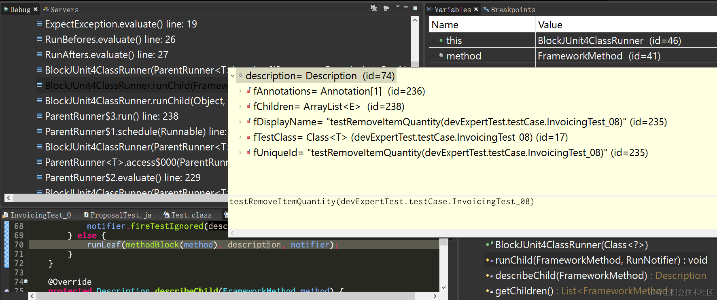Click left arrow of the hover popup scrollbar
Image resolution: width=717 pixels, height=300 pixels.
coord(232,233)
